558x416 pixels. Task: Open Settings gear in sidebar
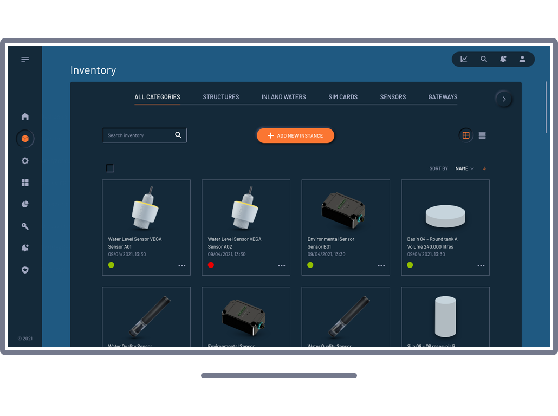(x=25, y=161)
